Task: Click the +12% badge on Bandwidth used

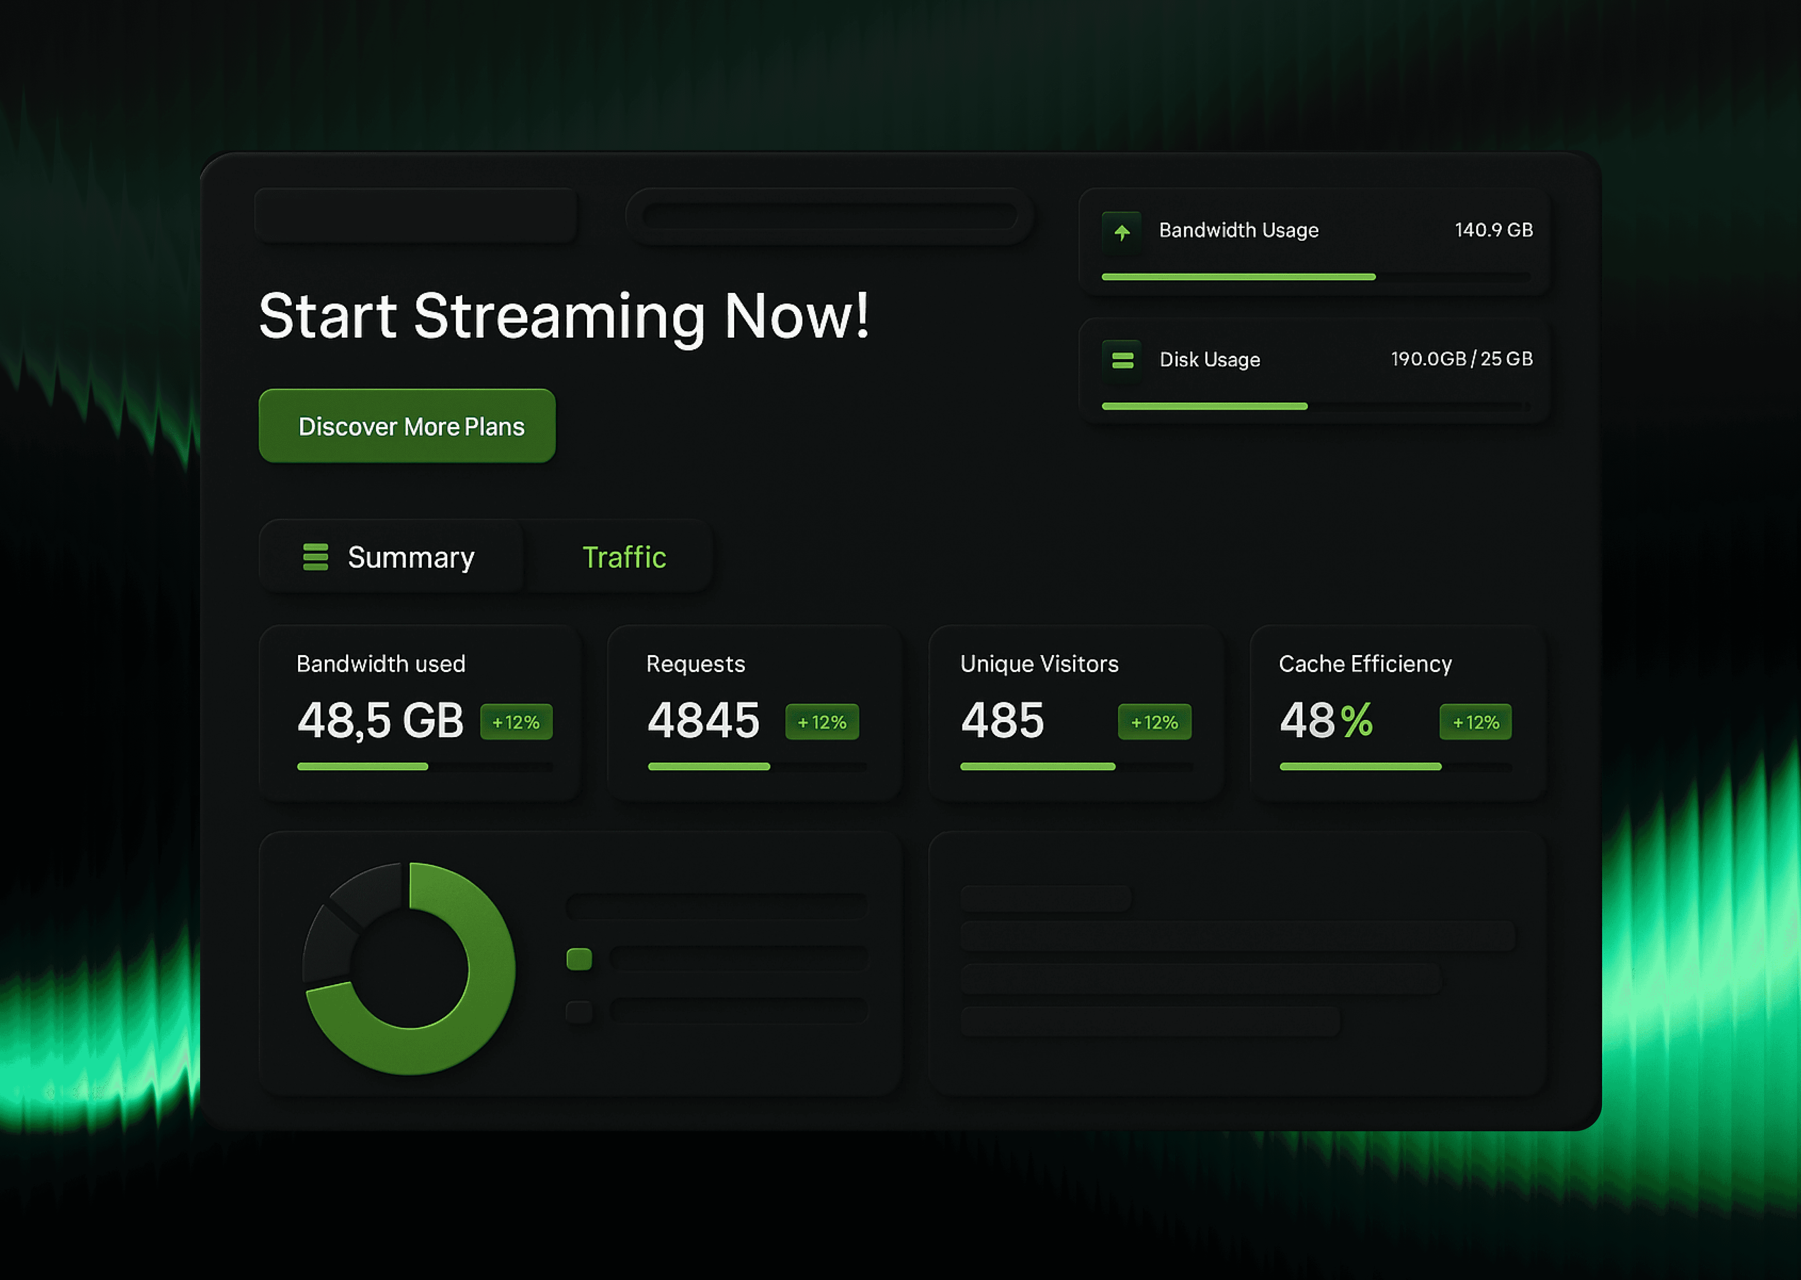Action: click(517, 722)
